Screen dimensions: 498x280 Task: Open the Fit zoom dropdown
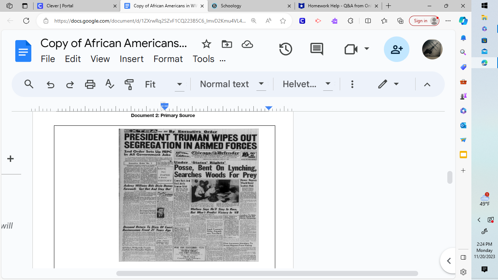164,84
